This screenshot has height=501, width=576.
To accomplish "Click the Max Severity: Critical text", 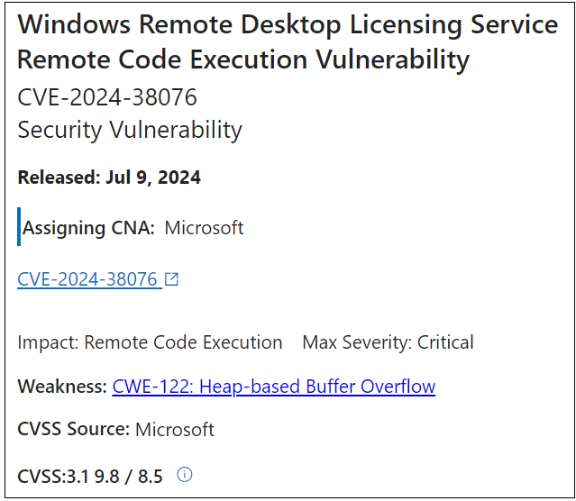I will click(388, 342).
